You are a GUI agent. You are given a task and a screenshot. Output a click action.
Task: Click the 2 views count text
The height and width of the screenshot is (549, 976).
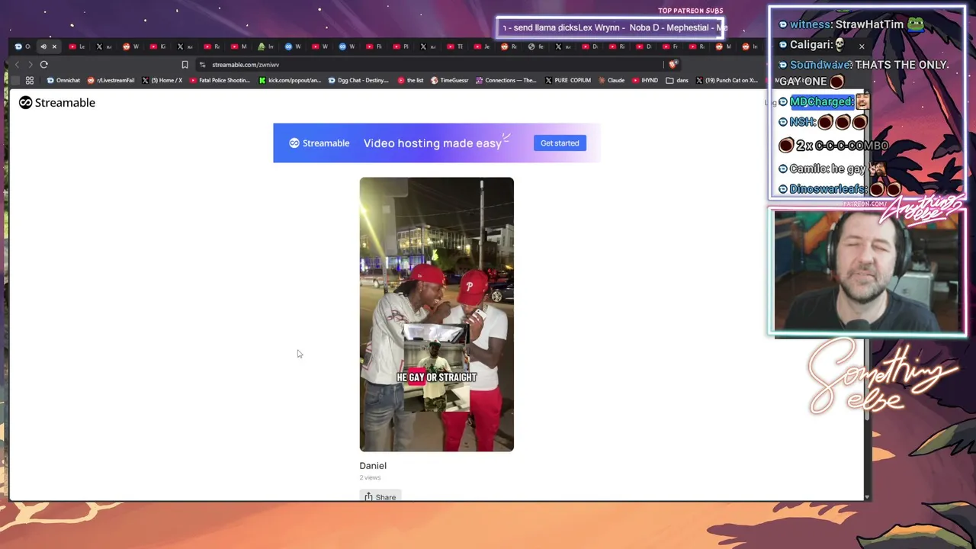pos(370,478)
